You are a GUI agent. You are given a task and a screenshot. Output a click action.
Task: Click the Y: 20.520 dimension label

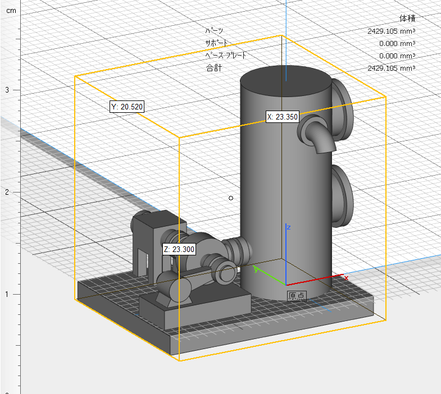pos(127,107)
